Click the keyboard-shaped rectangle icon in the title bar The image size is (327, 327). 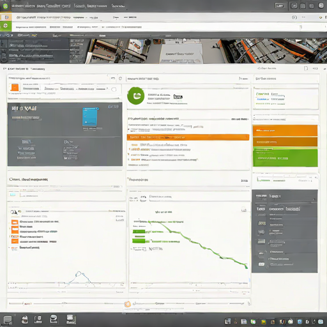[x=279, y=6]
